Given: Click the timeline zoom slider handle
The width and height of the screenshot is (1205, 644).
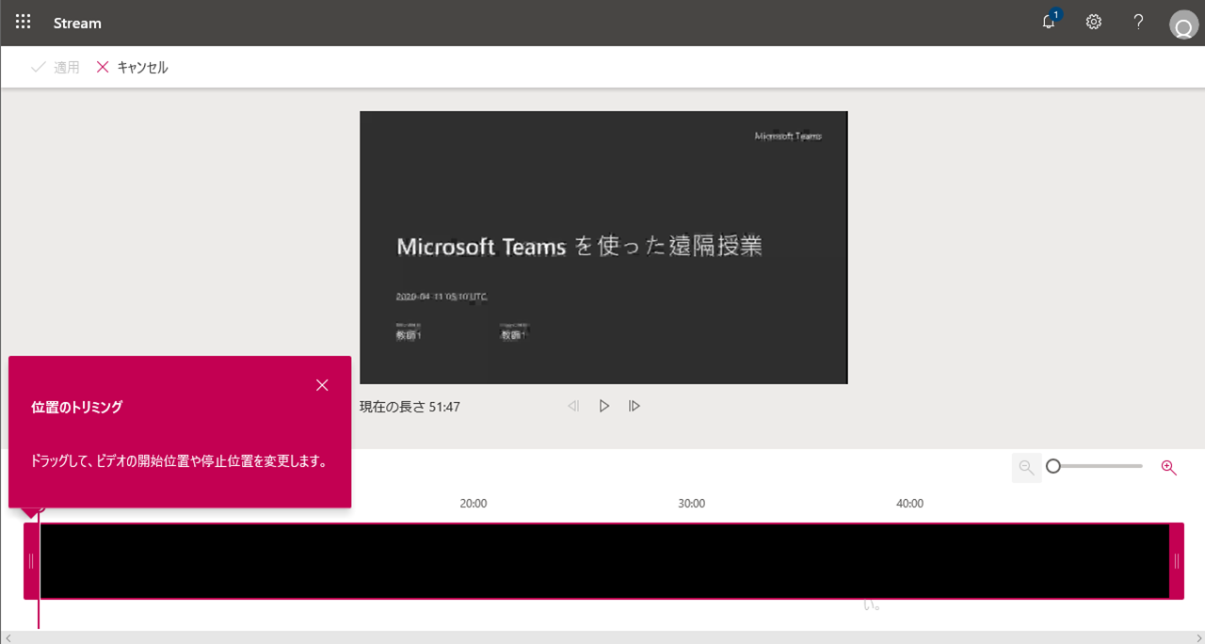Looking at the screenshot, I should (1053, 466).
